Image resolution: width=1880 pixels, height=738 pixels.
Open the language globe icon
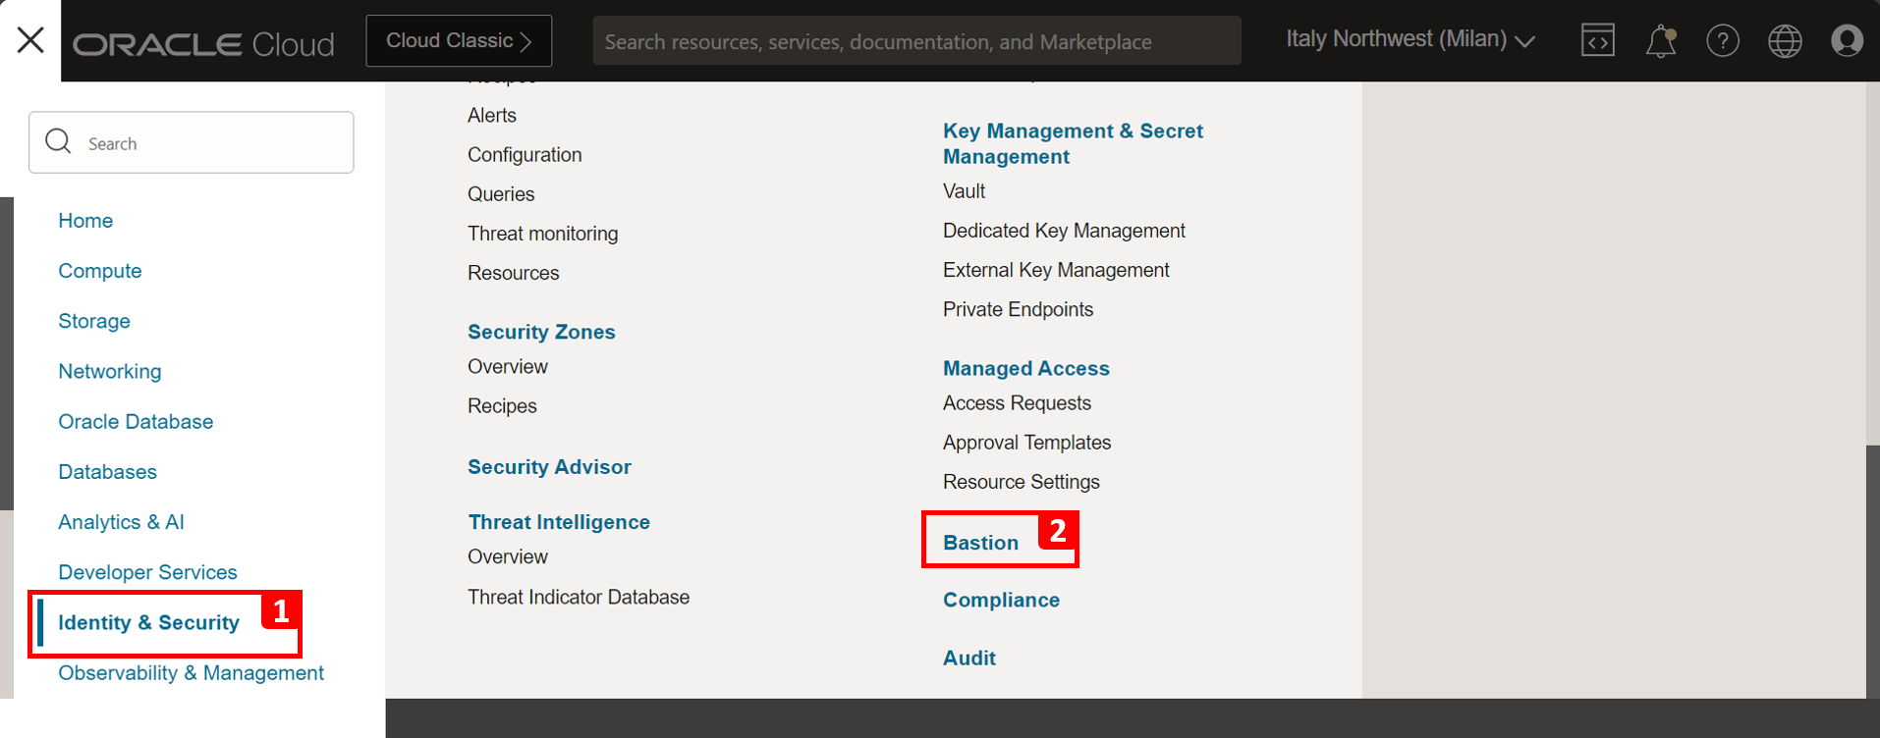(x=1785, y=40)
